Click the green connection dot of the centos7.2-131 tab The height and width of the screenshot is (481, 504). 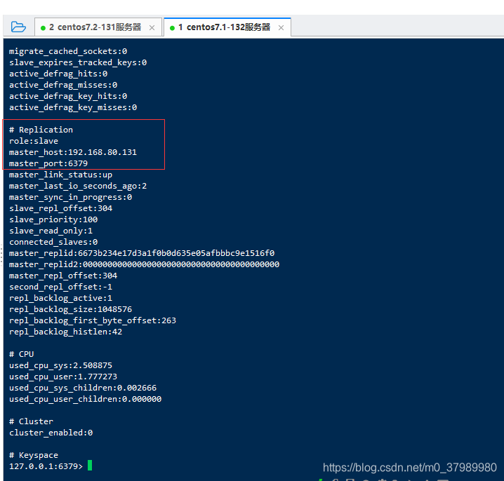point(43,28)
